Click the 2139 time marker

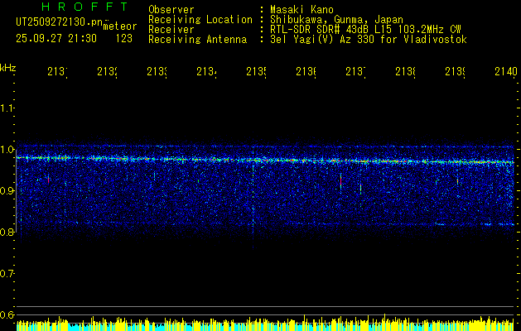click(x=455, y=72)
